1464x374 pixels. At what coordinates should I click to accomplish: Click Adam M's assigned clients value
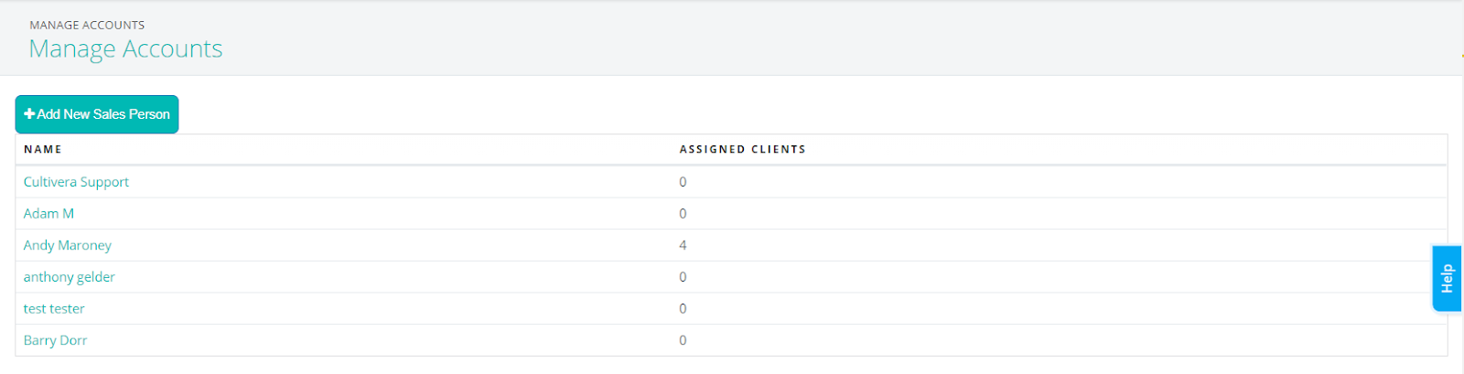(683, 214)
